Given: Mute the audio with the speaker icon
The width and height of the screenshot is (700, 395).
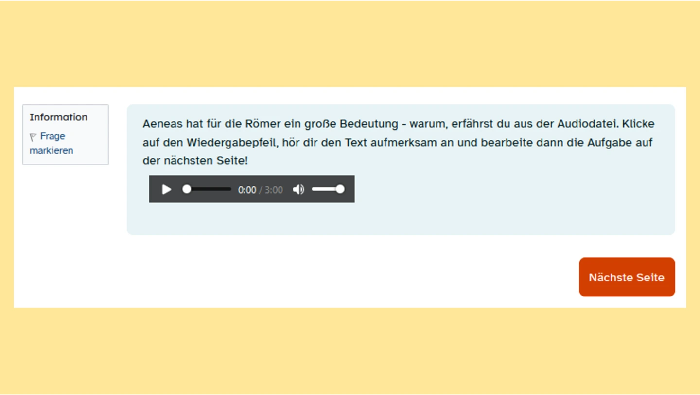Looking at the screenshot, I should [x=298, y=189].
